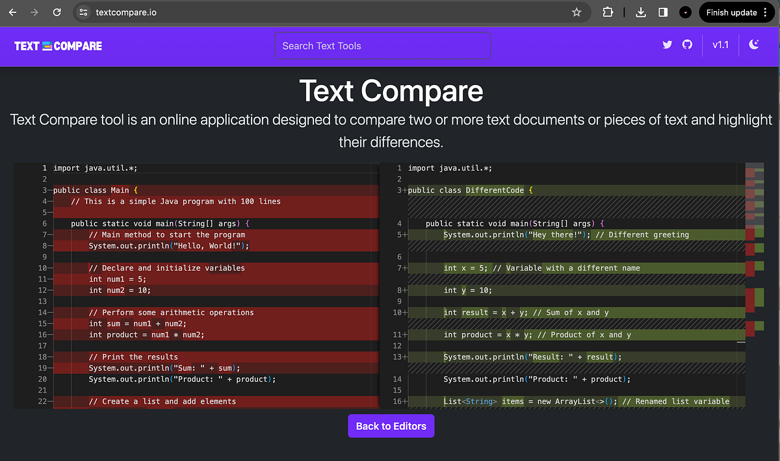Click inside the Search Text Tools field

coord(382,45)
